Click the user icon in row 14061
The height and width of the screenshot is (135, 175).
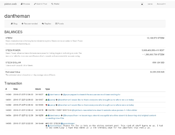pos(49,100)
